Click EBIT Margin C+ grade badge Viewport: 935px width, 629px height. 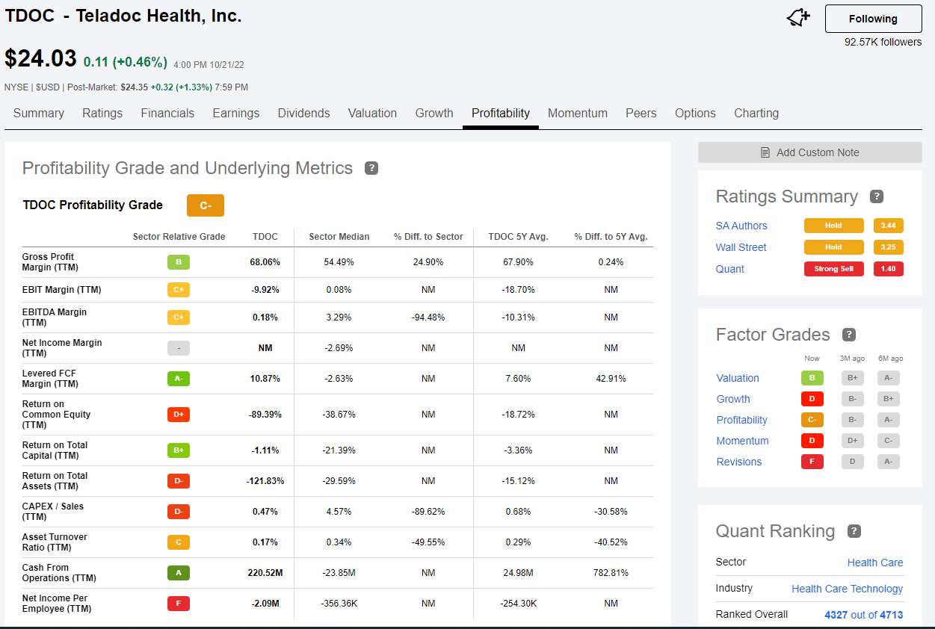(179, 290)
